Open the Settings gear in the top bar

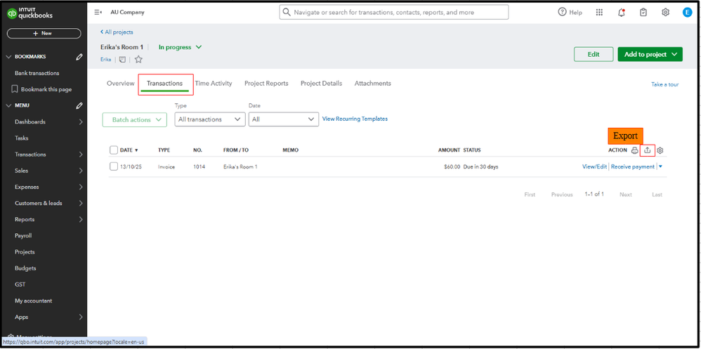665,13
